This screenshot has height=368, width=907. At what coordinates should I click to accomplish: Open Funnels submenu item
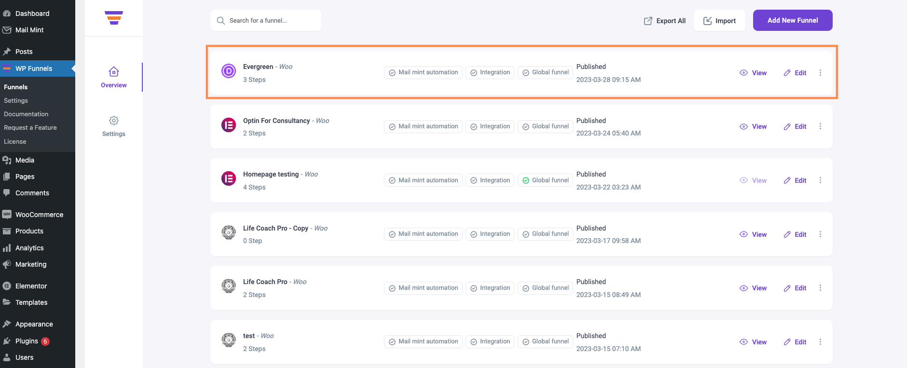coord(16,87)
